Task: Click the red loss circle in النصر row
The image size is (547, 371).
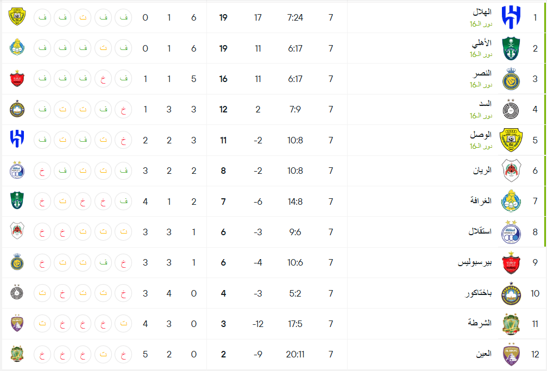Action: [103, 79]
